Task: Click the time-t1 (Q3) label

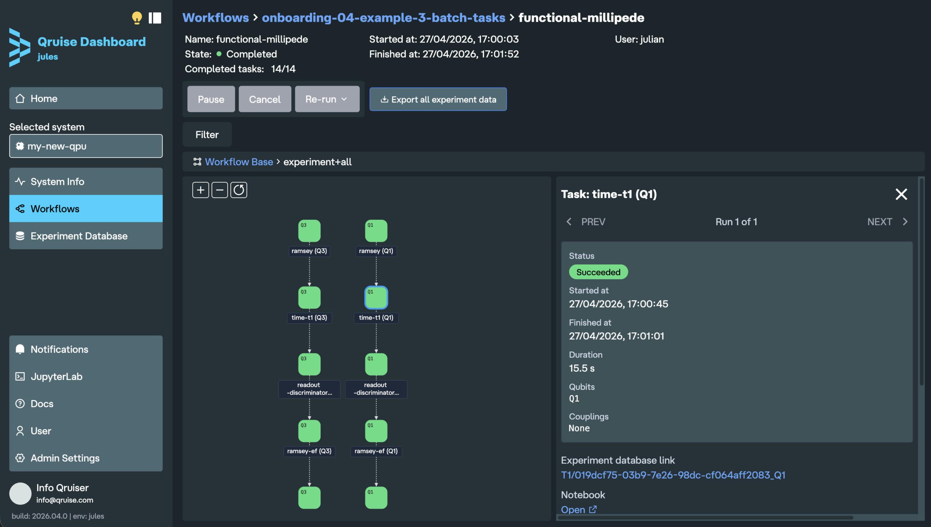Action: (309, 317)
